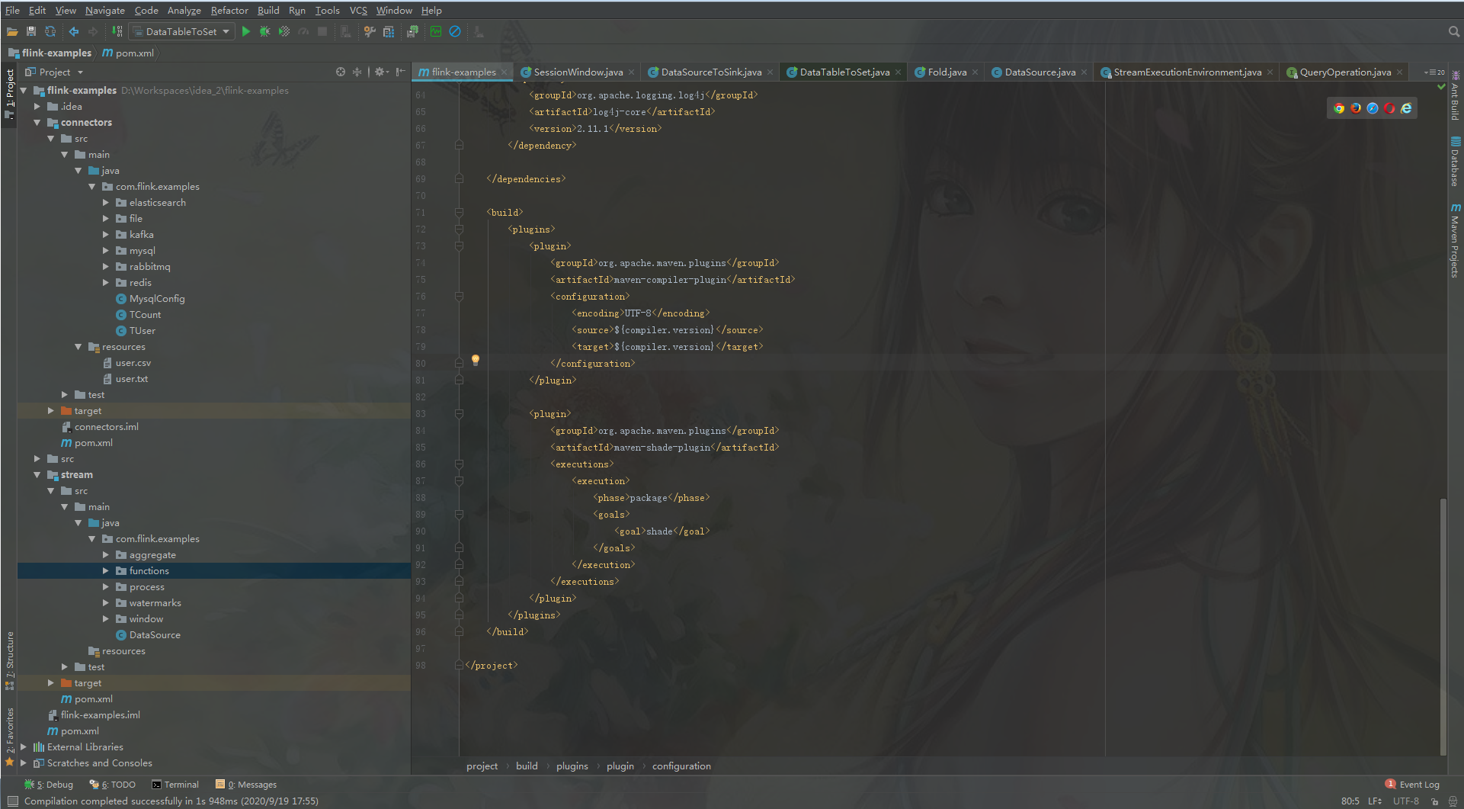This screenshot has width=1464, height=809.
Task: Run DataTableToSet with the green play icon
Action: tap(245, 31)
